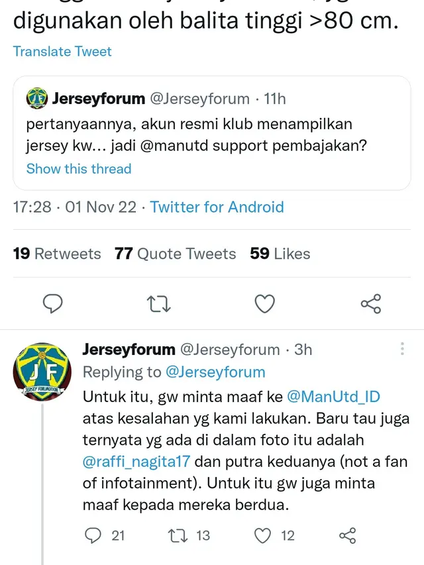Open the quoted tweet's small profile picture
Viewport: 424px width, 565px height.
point(36,99)
